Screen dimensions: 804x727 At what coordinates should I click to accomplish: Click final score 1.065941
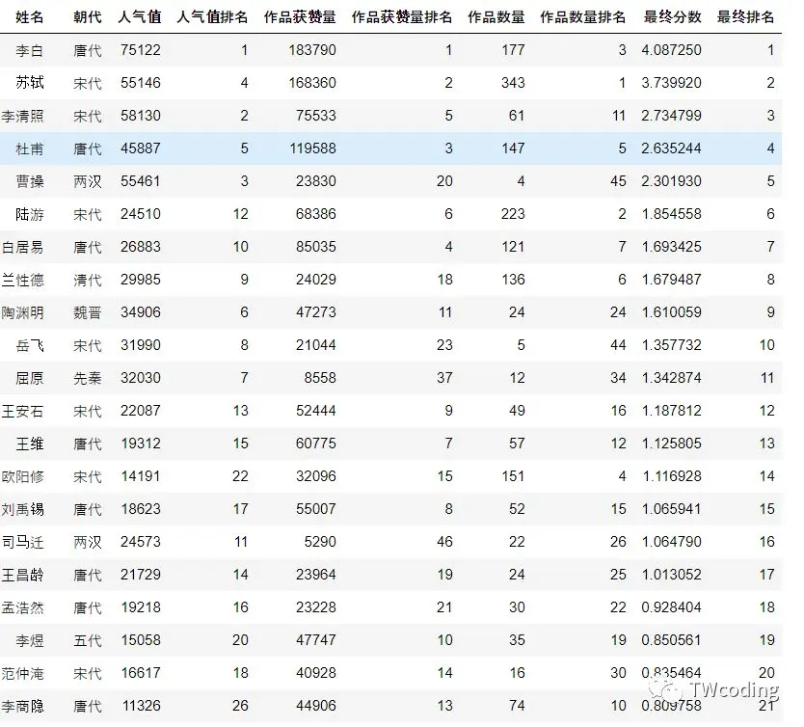[x=672, y=510]
